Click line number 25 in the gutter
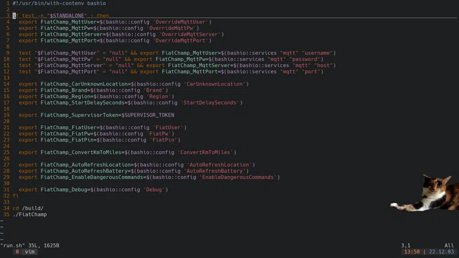The width and height of the screenshot is (459, 258). pos(6,152)
